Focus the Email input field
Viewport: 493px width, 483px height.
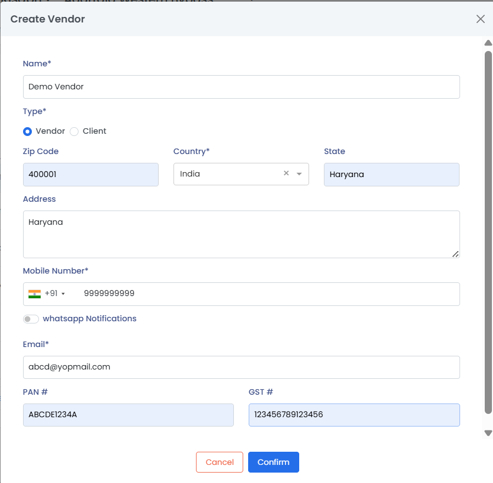241,367
